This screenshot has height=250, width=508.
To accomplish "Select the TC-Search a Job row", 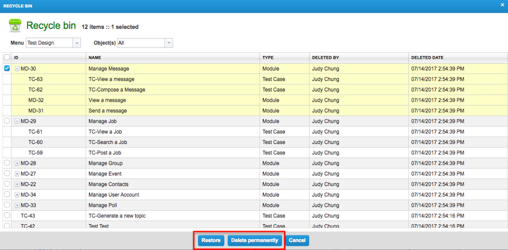I will [108, 142].
